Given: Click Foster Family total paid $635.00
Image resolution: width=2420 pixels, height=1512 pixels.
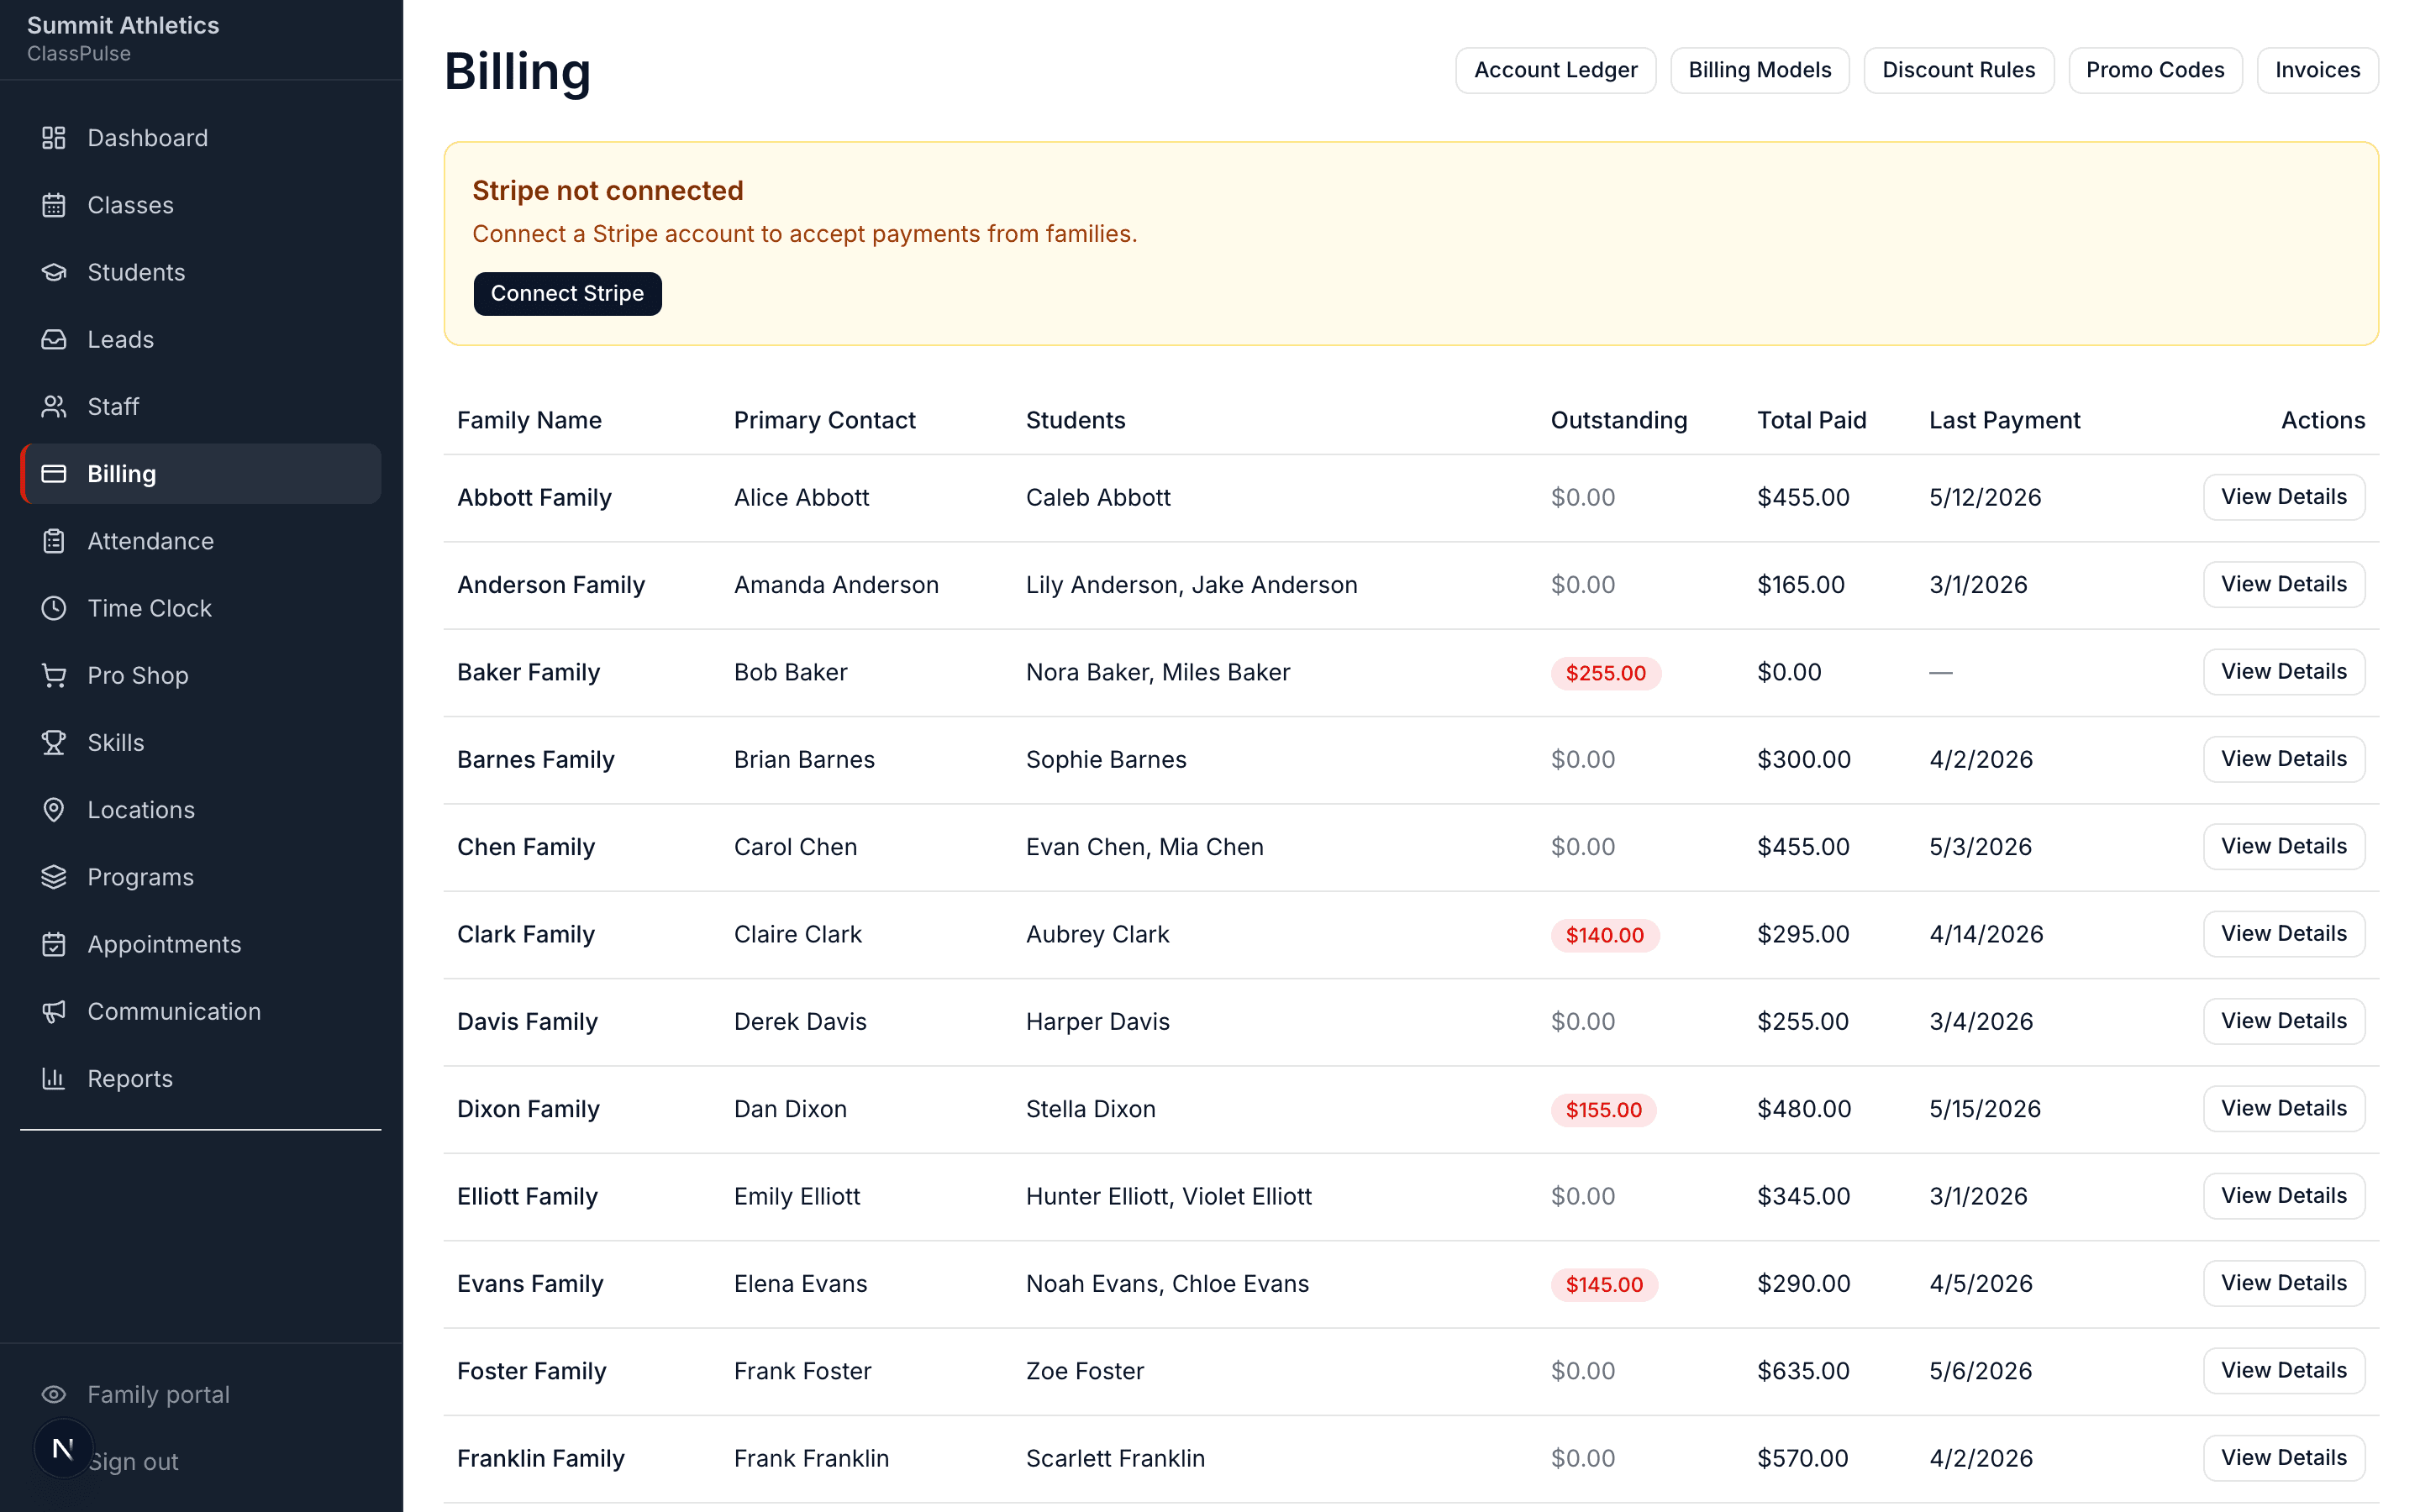Looking at the screenshot, I should click(1803, 1371).
